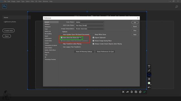This screenshot has height=101, width=181.
Task: Open the Layer menu
Action: click(x=18, y=1)
